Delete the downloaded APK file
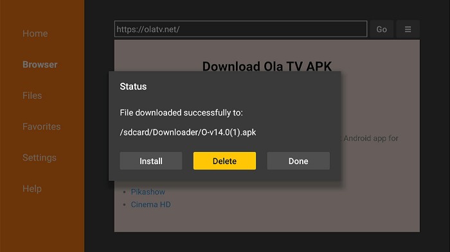Viewport: 450px width, 252px height. 224,161
